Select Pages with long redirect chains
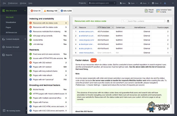This screenshot has height=116, width=177. point(48,71)
